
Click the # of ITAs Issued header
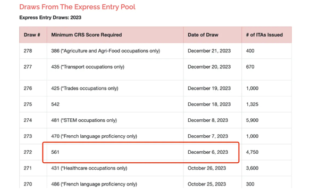(x=264, y=35)
